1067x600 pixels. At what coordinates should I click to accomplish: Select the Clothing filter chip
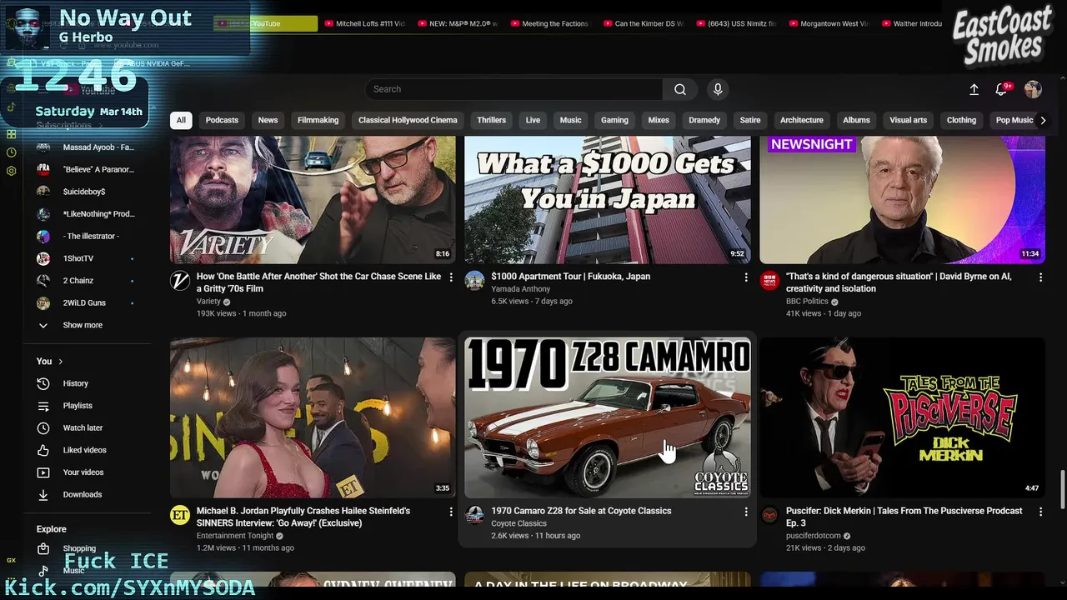tap(961, 120)
